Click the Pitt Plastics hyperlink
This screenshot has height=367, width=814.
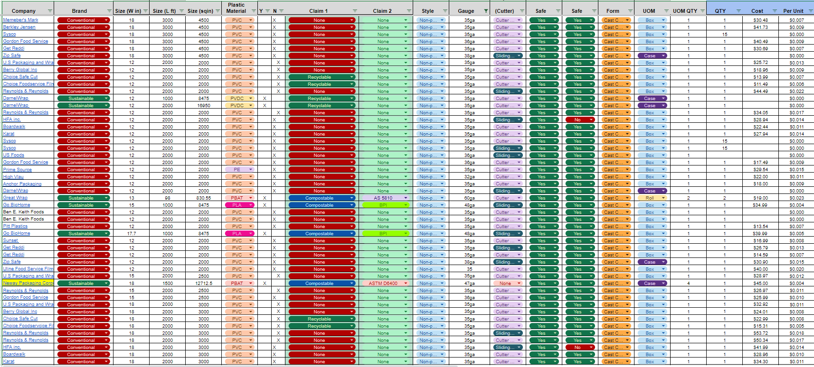[x=15, y=226]
